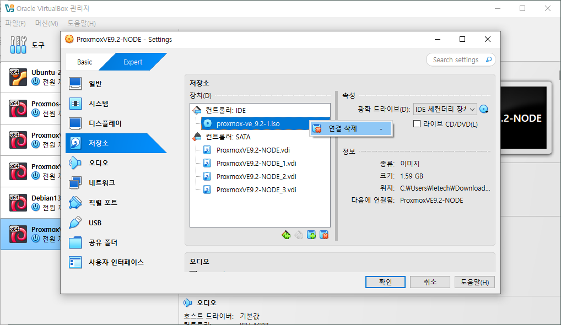Enable the 라이브 CD/DVD checkbox
561x325 pixels.
pyautogui.click(x=417, y=124)
